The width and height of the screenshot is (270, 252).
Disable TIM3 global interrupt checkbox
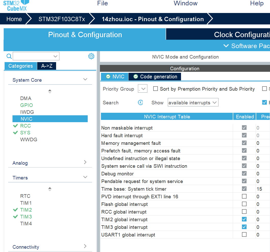point(244,227)
